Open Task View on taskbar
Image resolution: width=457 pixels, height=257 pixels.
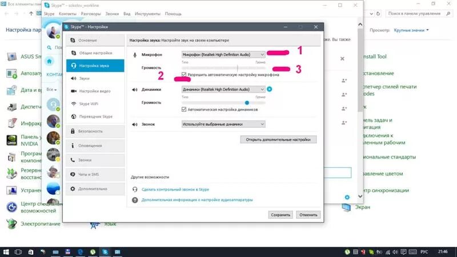click(x=18, y=252)
